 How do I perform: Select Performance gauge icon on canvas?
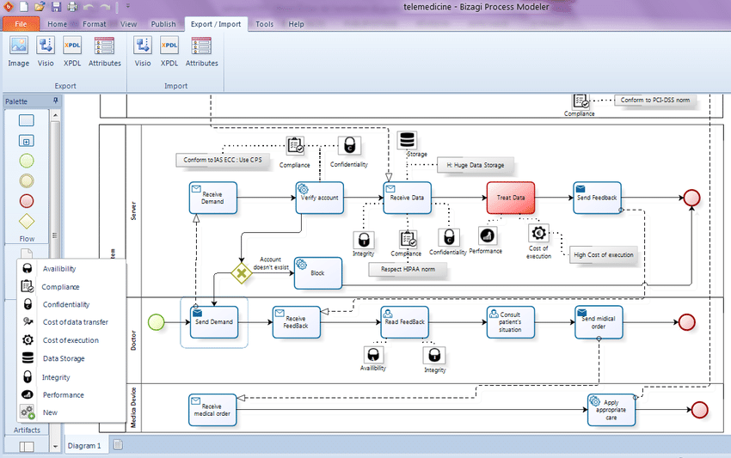[488, 235]
